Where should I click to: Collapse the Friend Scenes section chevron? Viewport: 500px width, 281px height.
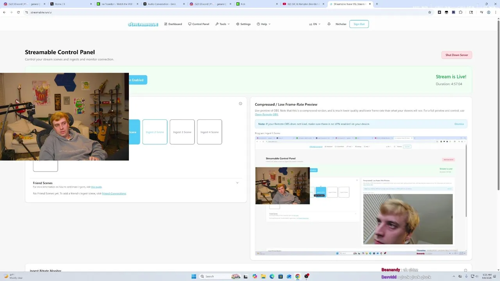[x=237, y=183]
